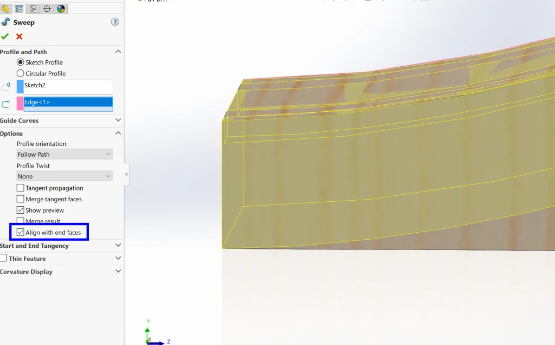Click the Sketch2 profile selection box
The width and height of the screenshot is (555, 345).
[x=68, y=87]
